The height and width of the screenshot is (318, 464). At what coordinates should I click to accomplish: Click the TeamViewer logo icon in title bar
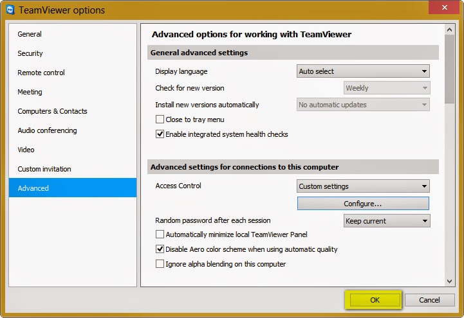(10, 10)
